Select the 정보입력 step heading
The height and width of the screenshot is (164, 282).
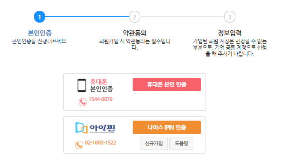pyautogui.click(x=229, y=33)
